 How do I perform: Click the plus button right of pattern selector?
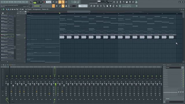pos(88,6)
